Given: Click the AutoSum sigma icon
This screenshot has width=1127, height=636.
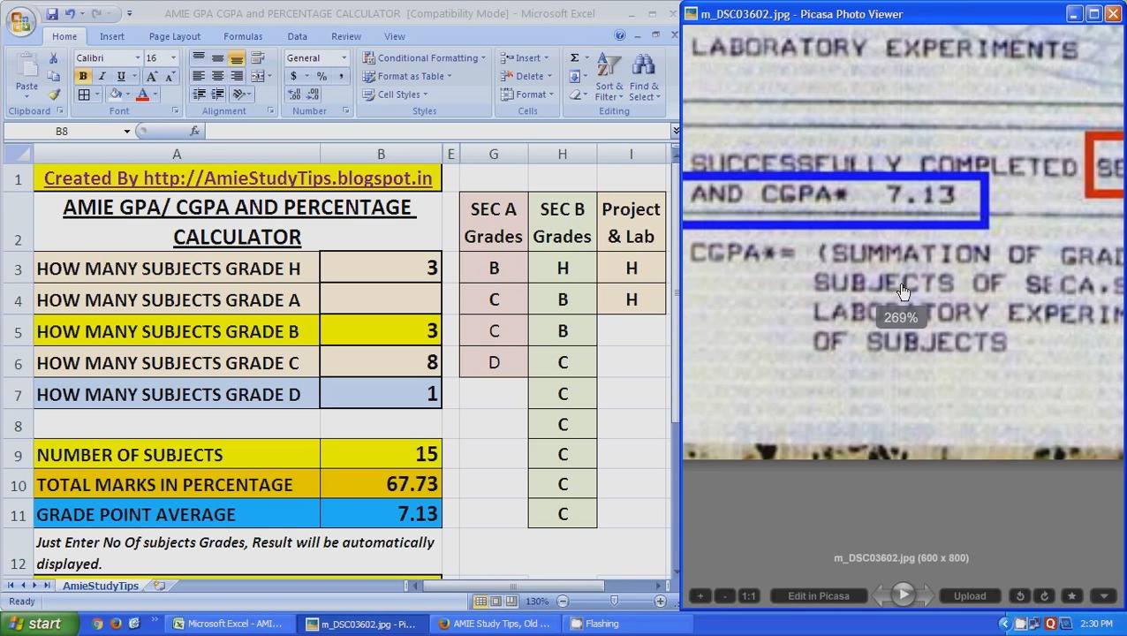Looking at the screenshot, I should pos(574,58).
